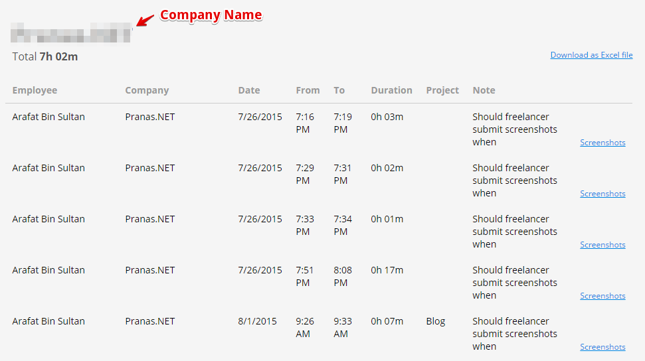Open Screenshots for the 7:33 PM entry
645x361 pixels.
[x=602, y=245]
